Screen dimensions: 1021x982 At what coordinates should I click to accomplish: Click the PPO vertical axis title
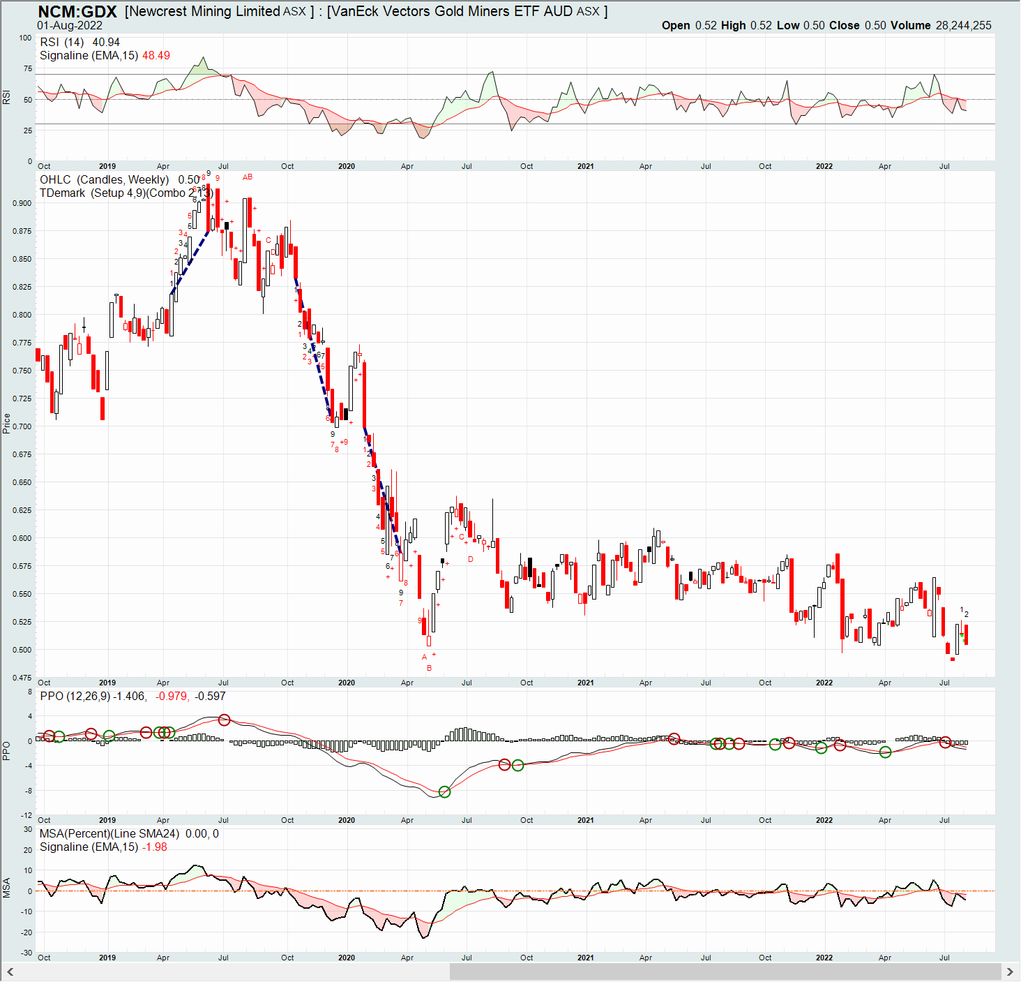coord(6,751)
